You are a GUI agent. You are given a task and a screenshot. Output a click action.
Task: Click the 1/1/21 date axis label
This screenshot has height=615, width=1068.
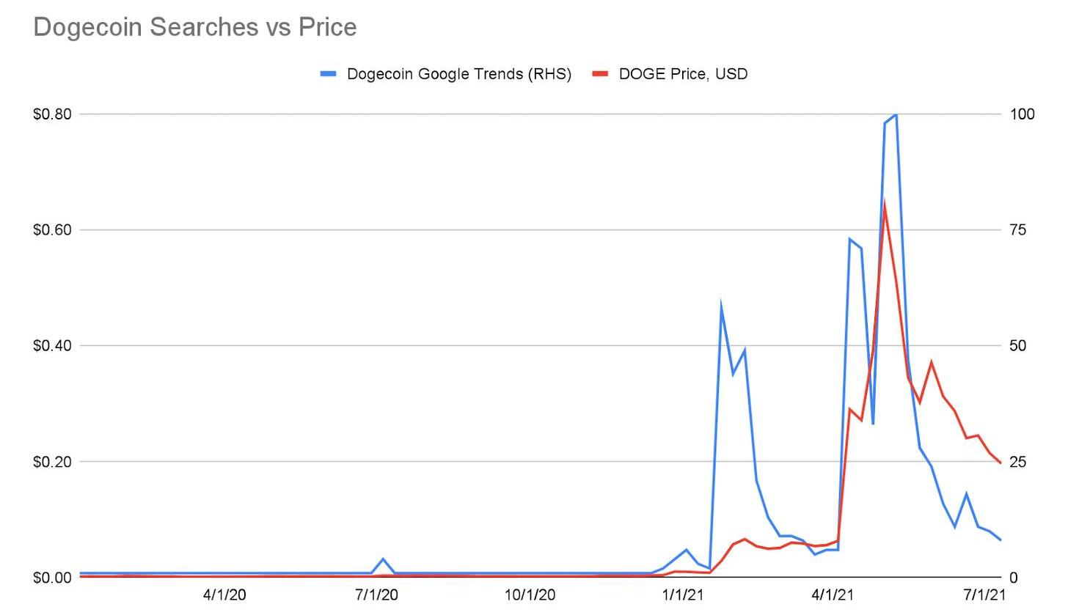(683, 594)
